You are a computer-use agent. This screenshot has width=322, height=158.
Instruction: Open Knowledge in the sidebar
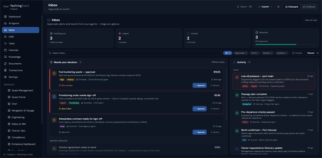(21, 57)
